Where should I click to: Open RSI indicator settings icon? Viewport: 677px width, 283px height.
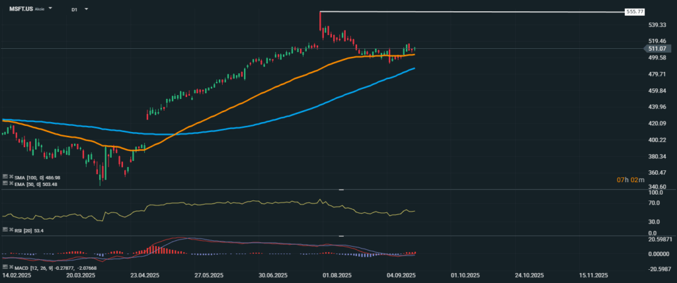coord(5,232)
